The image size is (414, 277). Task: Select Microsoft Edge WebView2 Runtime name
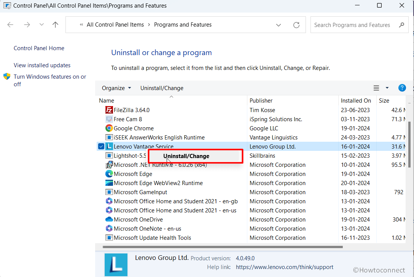click(x=158, y=183)
